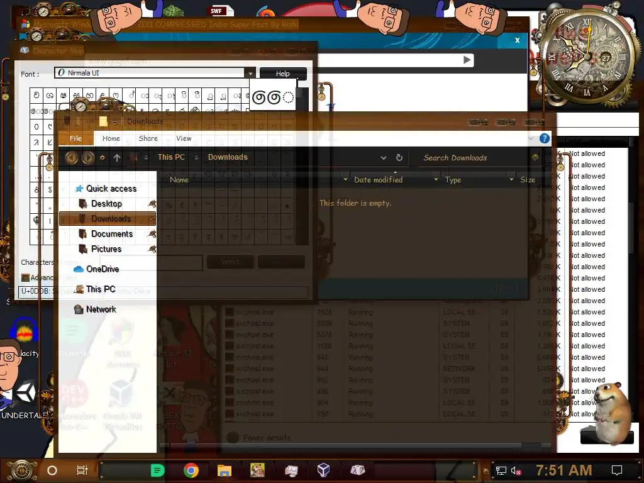
Task: Open the File tab in Explorer
Action: coord(75,138)
